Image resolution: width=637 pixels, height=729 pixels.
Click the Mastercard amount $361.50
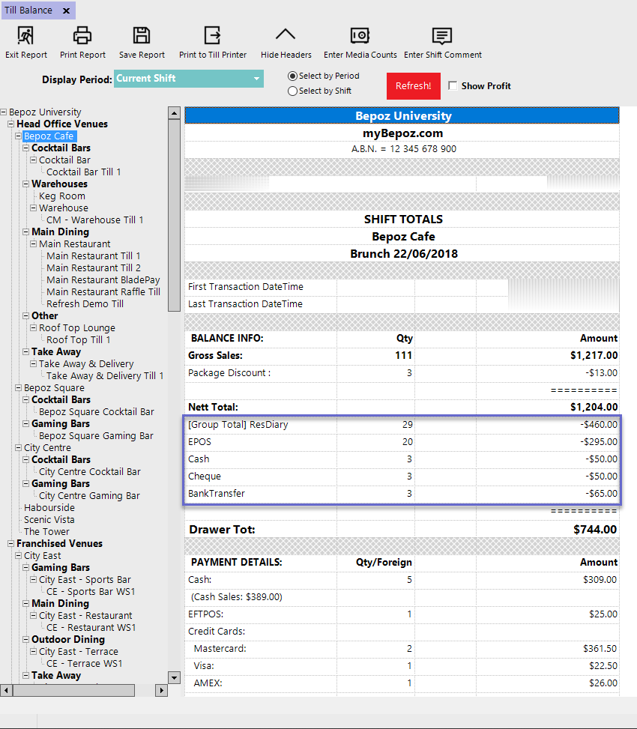click(x=600, y=649)
